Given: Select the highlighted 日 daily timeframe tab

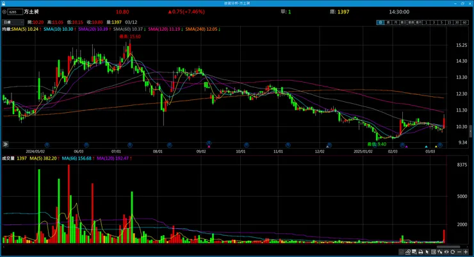Looking at the screenshot, I should click(x=380, y=22).
